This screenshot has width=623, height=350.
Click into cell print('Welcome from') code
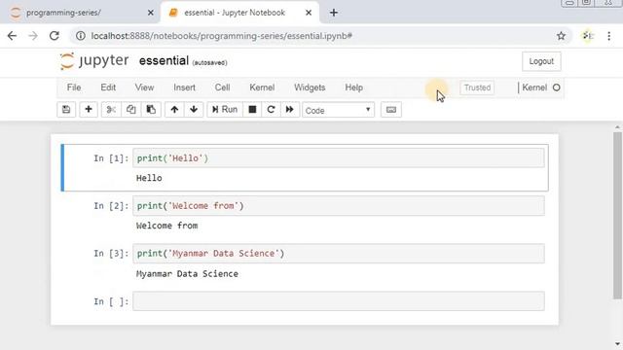tap(339, 205)
